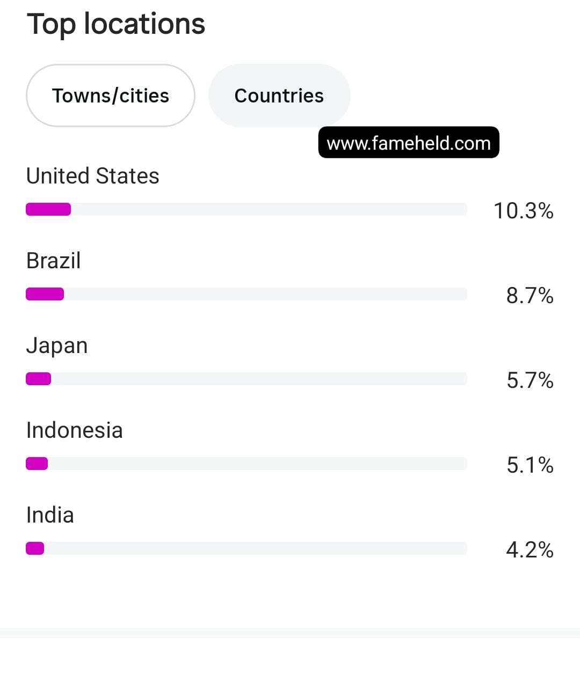Tap the 5.7% value
This screenshot has height=676, width=580.
click(530, 380)
